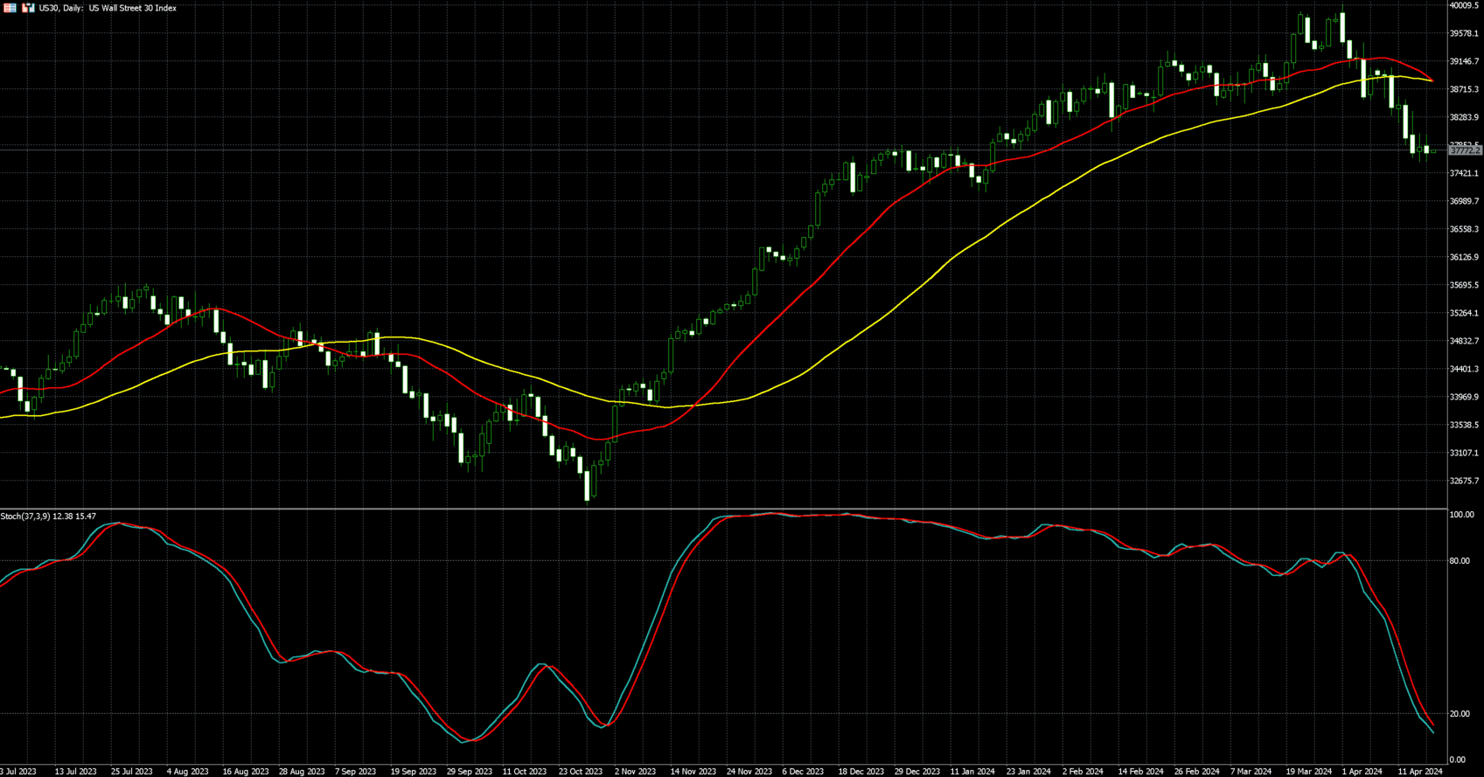This screenshot has height=777, width=1484.
Task: Click the 25 Jul 2023 date label
Action: pos(131,772)
